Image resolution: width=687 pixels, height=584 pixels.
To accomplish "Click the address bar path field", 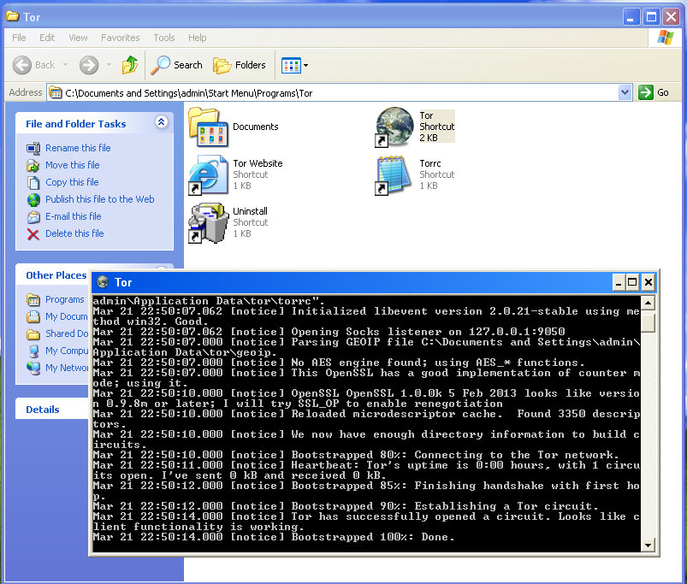I will [342, 92].
